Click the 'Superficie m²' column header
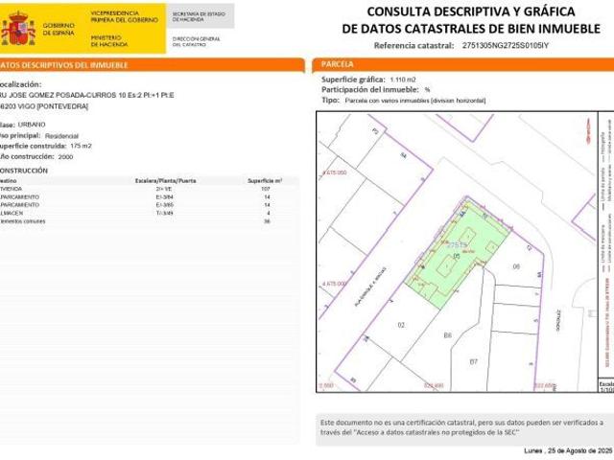 click(x=265, y=181)
